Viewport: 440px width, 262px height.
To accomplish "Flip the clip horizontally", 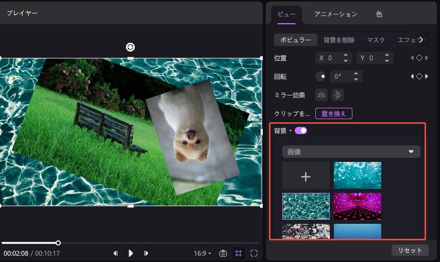I will point(321,95).
